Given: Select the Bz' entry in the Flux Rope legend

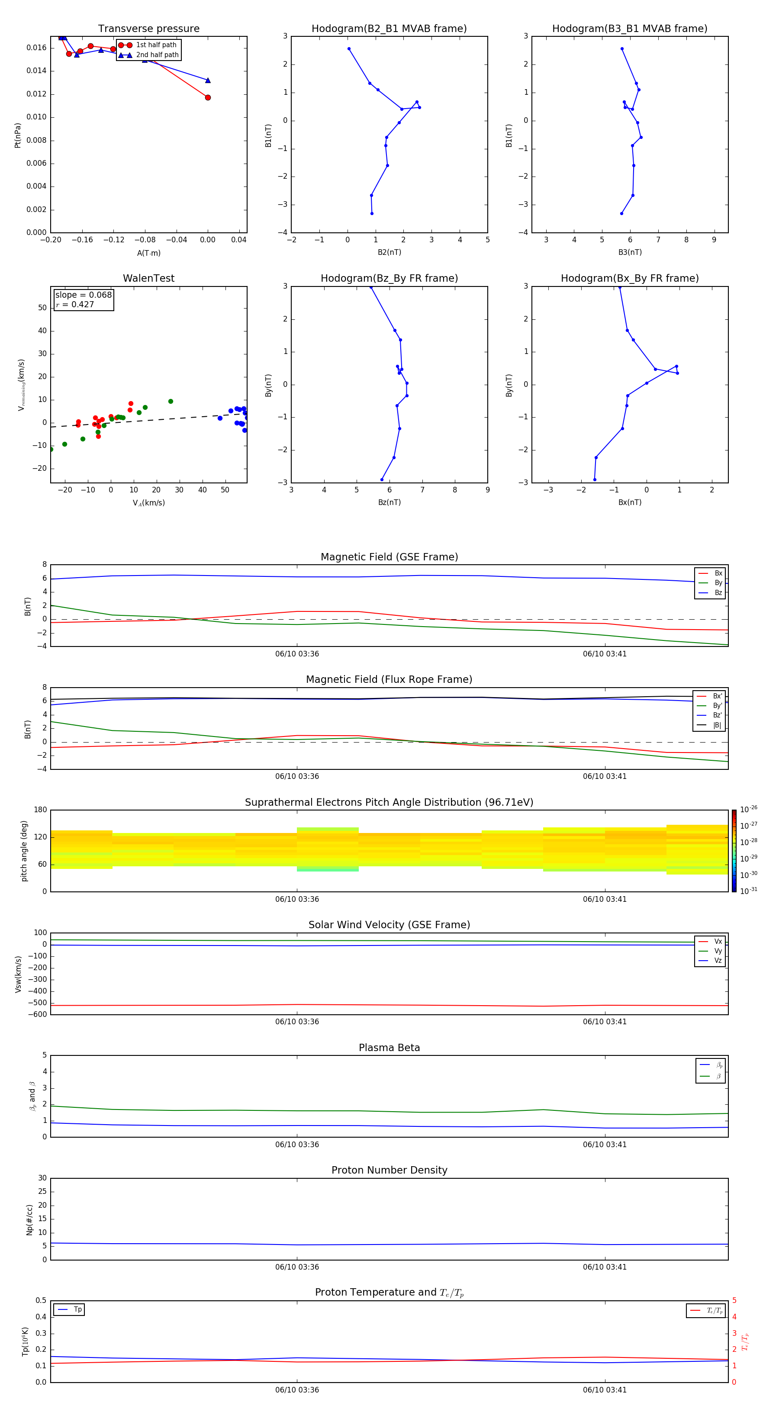Looking at the screenshot, I should [709, 715].
